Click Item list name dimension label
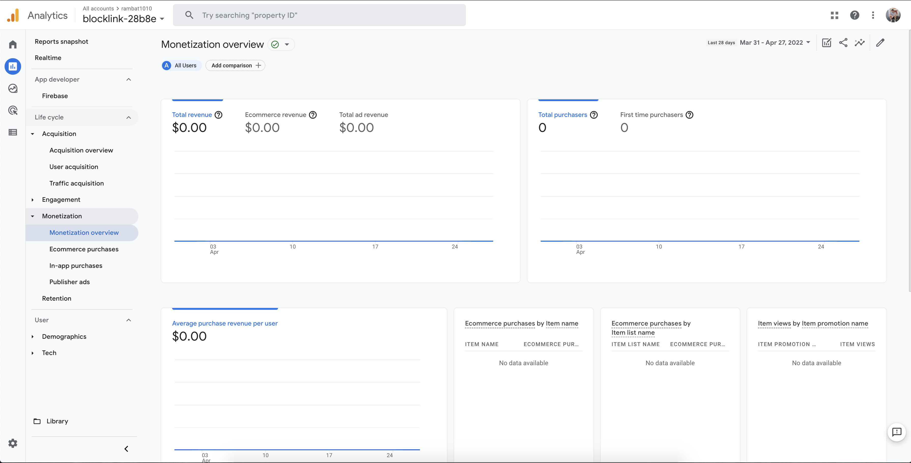The width and height of the screenshot is (911, 463). coord(633,333)
